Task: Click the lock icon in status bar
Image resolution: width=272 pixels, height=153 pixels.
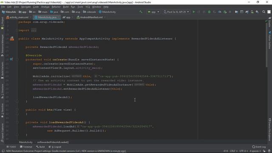Action: (264, 151)
